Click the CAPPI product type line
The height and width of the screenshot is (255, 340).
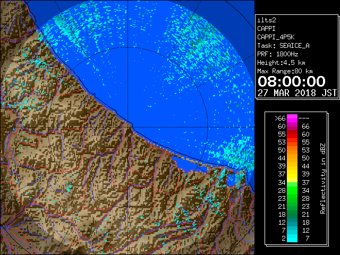pos(266,29)
